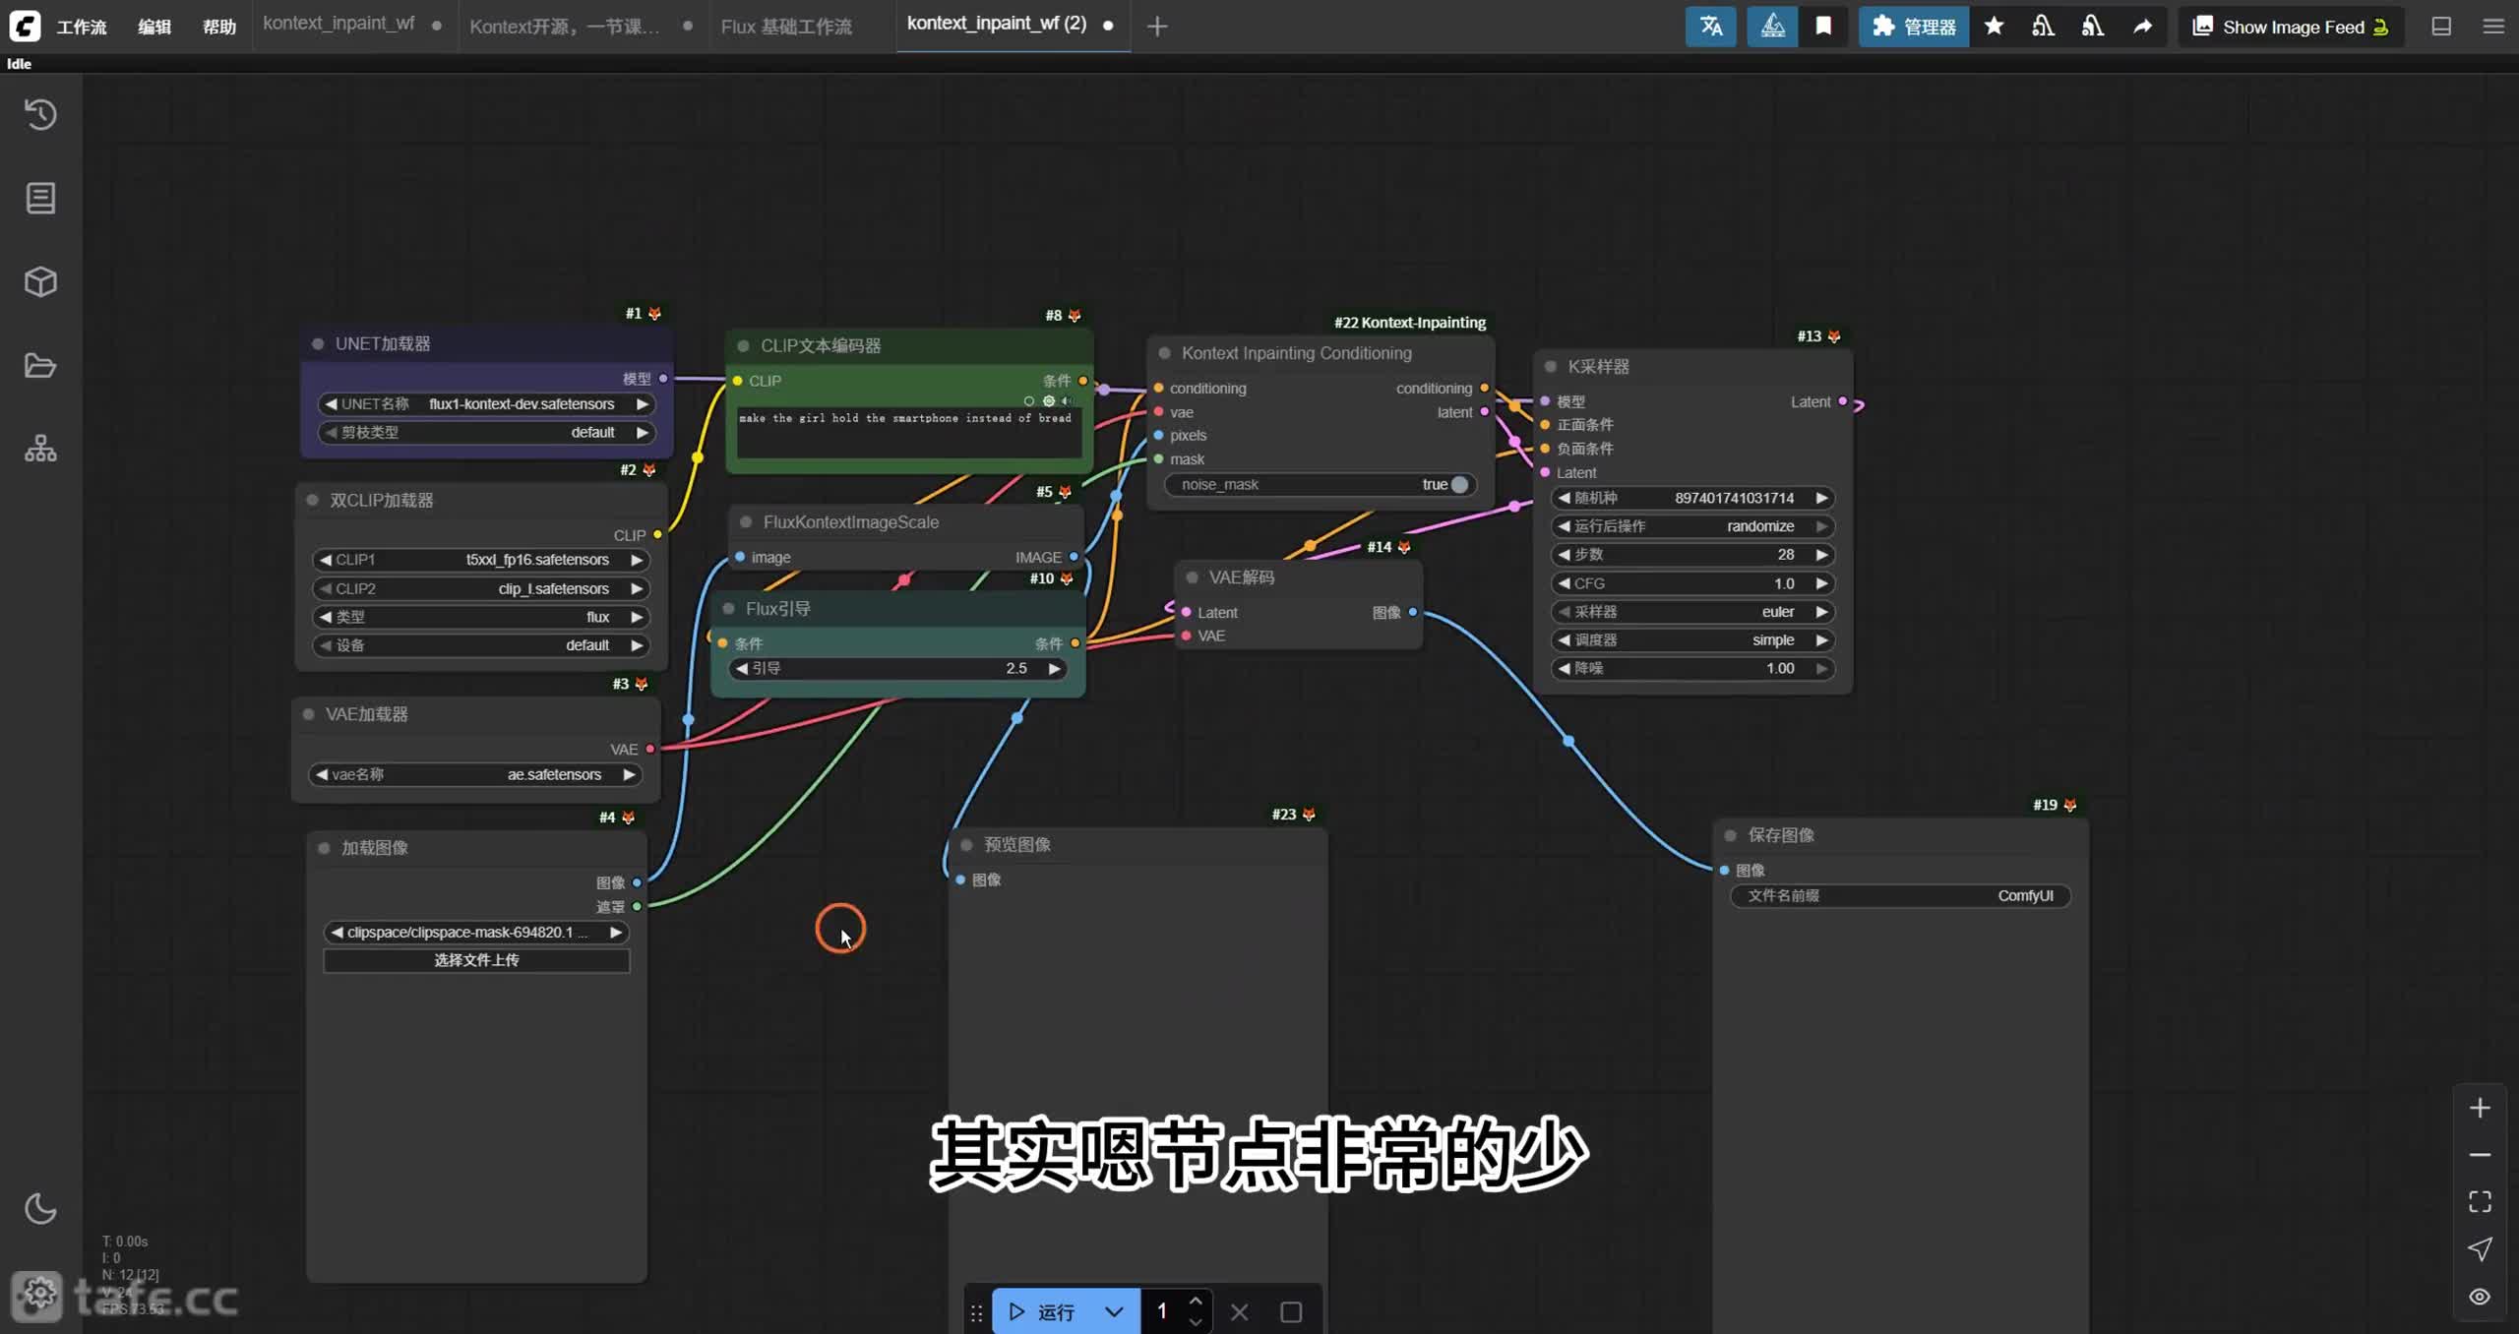The width and height of the screenshot is (2519, 1334).
Task: Open the hamburger menu at top right
Action: (2493, 27)
